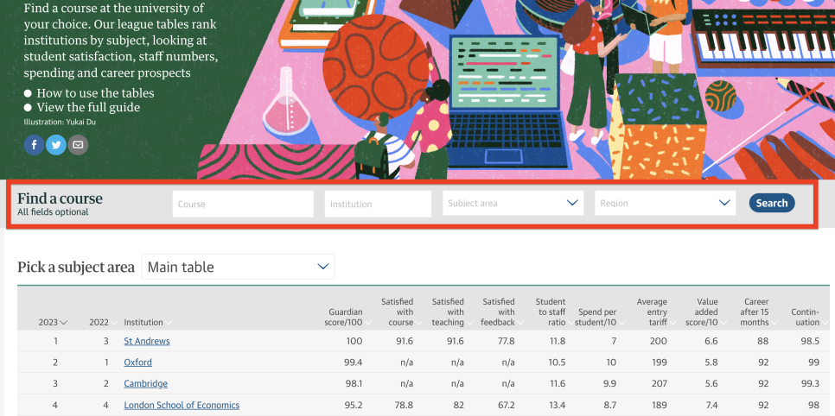Select London School of Economics value added 7.4
The image size is (835, 416).
(711, 406)
